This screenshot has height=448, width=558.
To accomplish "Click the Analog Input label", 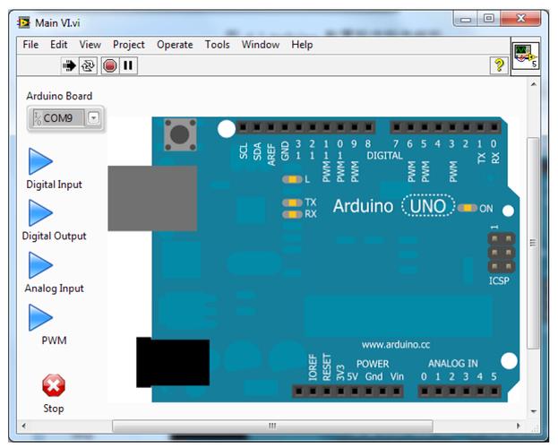I will 54,289.
